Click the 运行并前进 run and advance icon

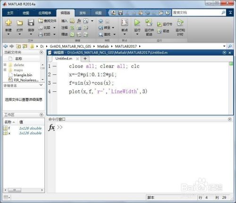(149, 23)
